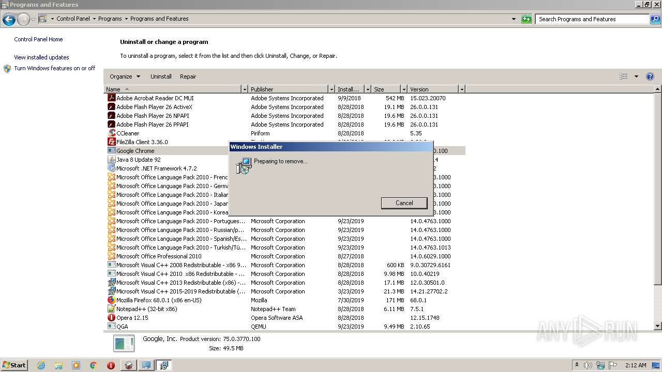Viewport: 662px width, 372px height.
Task: Click the QGA program icon
Action: tap(111, 327)
